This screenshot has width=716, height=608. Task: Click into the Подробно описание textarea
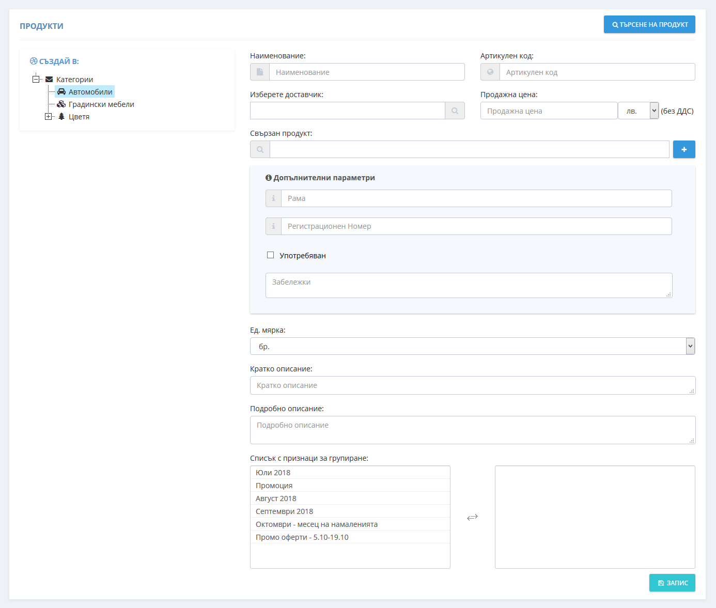(473, 430)
